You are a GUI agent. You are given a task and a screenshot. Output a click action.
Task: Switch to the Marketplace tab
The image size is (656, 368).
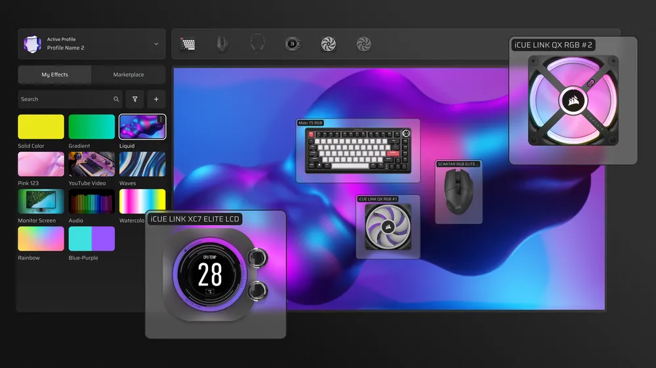(129, 75)
